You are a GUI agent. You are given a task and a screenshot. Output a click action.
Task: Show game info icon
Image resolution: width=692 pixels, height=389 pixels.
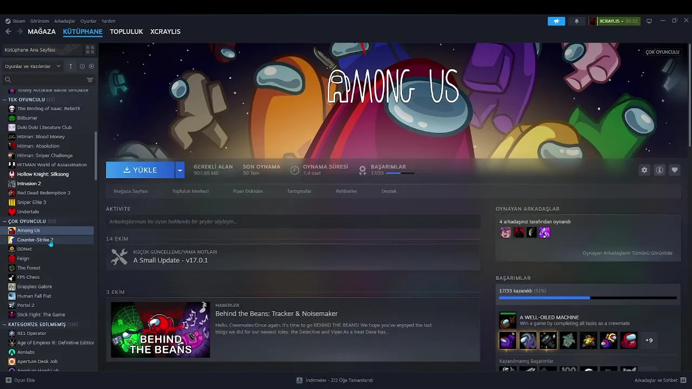[x=660, y=170]
